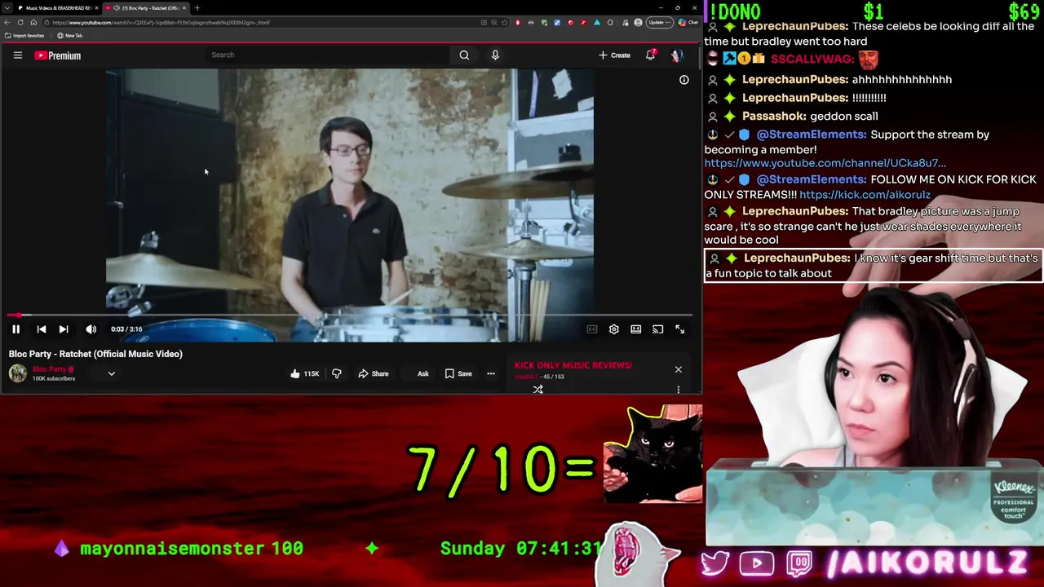Open the New Tab bookmark
Image resolution: width=1044 pixels, height=587 pixels.
70,36
